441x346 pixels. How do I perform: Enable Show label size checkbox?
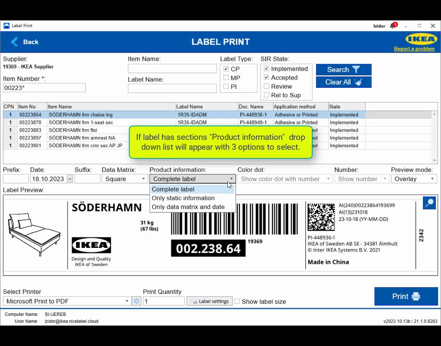click(x=237, y=301)
